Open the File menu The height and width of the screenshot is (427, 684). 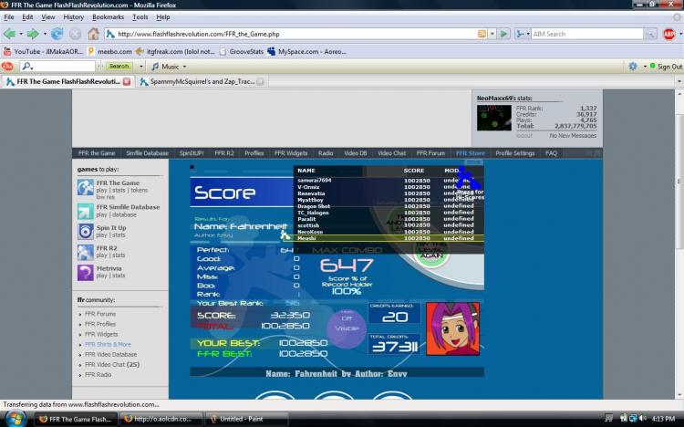(9, 17)
